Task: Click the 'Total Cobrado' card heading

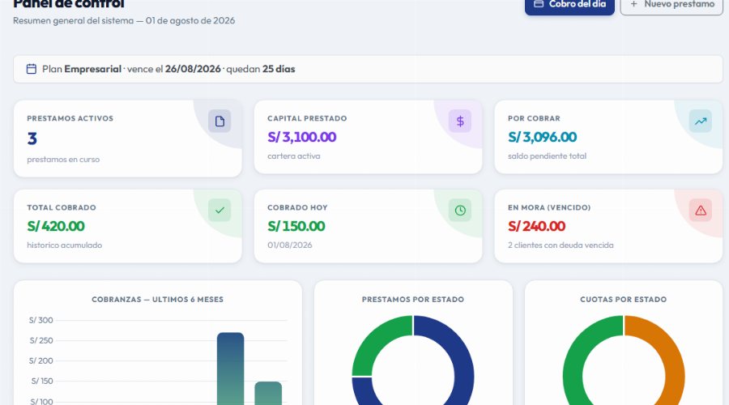Action: point(62,207)
